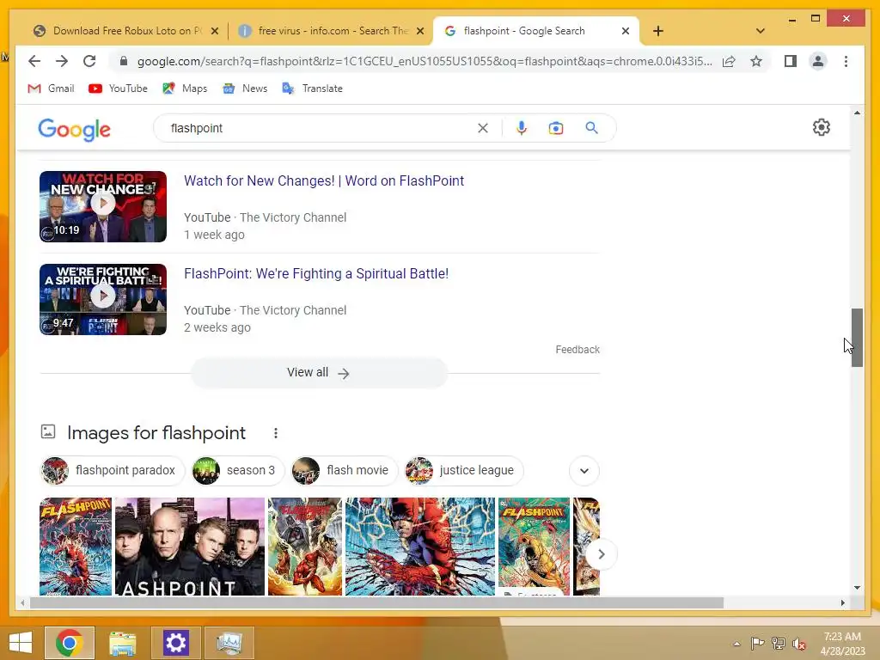Open the taskbar clock and date

click(842, 644)
